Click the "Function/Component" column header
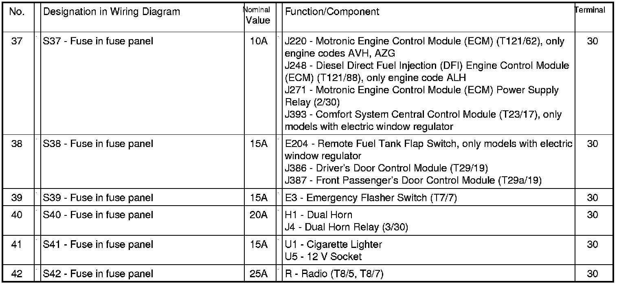619x285 pixels. pyautogui.click(x=332, y=12)
